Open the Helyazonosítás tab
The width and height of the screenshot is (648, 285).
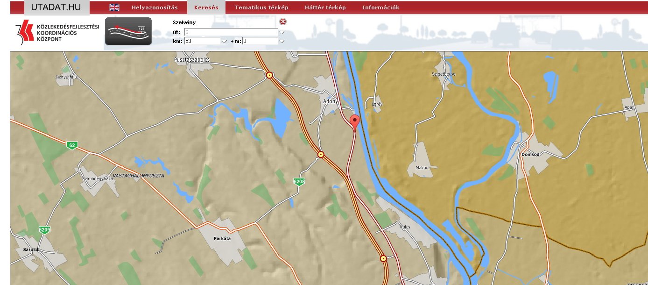coord(155,7)
